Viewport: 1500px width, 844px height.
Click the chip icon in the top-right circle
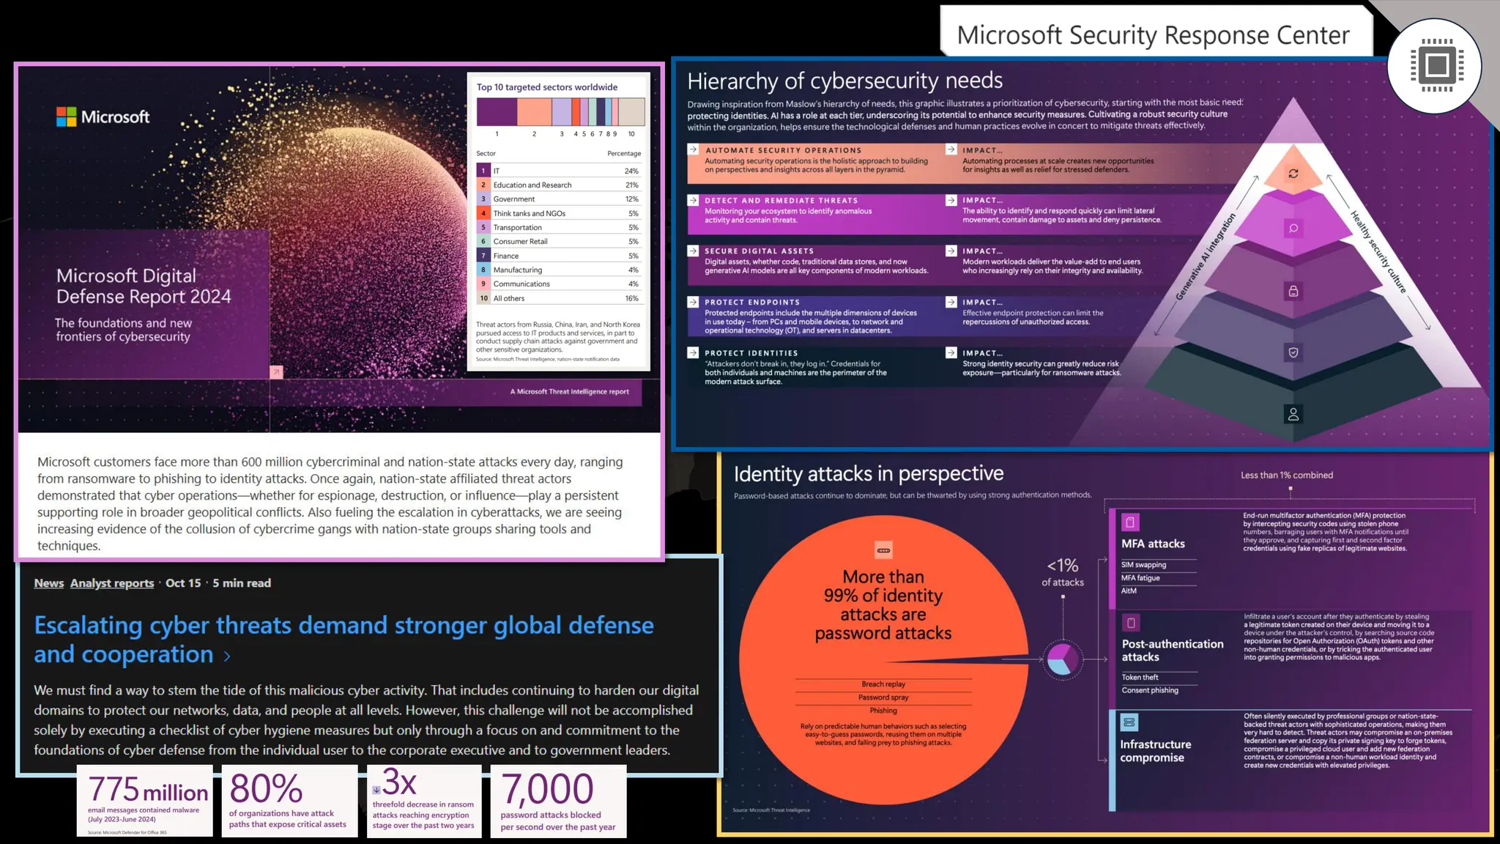click(x=1436, y=65)
